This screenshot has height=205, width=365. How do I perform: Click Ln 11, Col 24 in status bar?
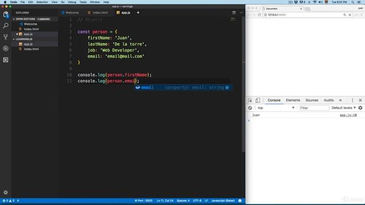coord(165,200)
